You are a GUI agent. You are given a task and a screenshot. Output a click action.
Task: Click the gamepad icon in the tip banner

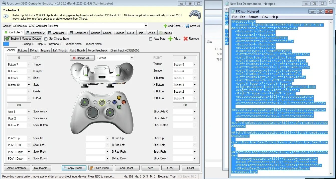pyautogui.click(x=195, y=14)
